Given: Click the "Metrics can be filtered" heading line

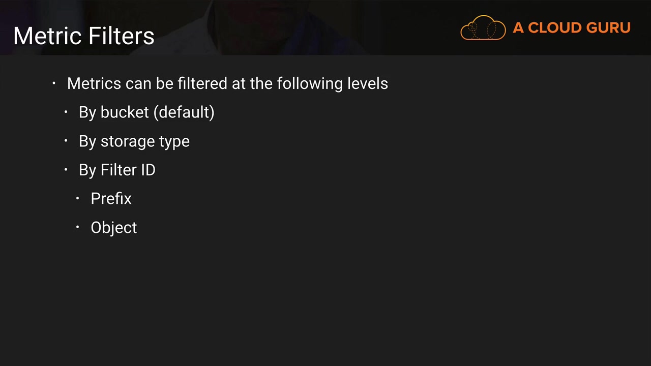Looking at the screenshot, I should [x=227, y=83].
